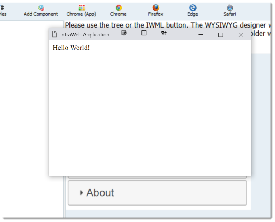Viewport: 275px width, 222px height.
Task: Click the page icon beside IntraWeb Application title
Action: click(54, 34)
